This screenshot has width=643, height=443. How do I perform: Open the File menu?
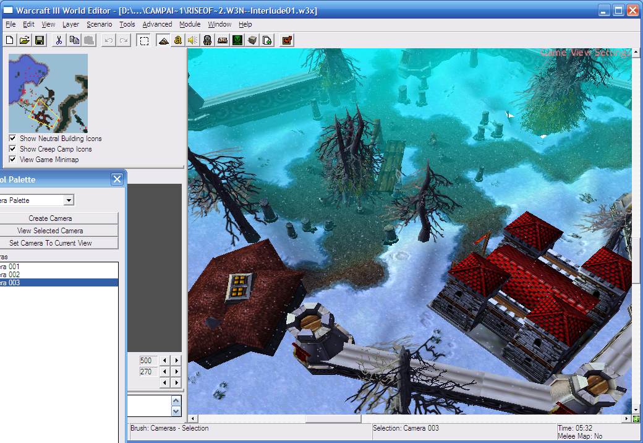tap(11, 24)
